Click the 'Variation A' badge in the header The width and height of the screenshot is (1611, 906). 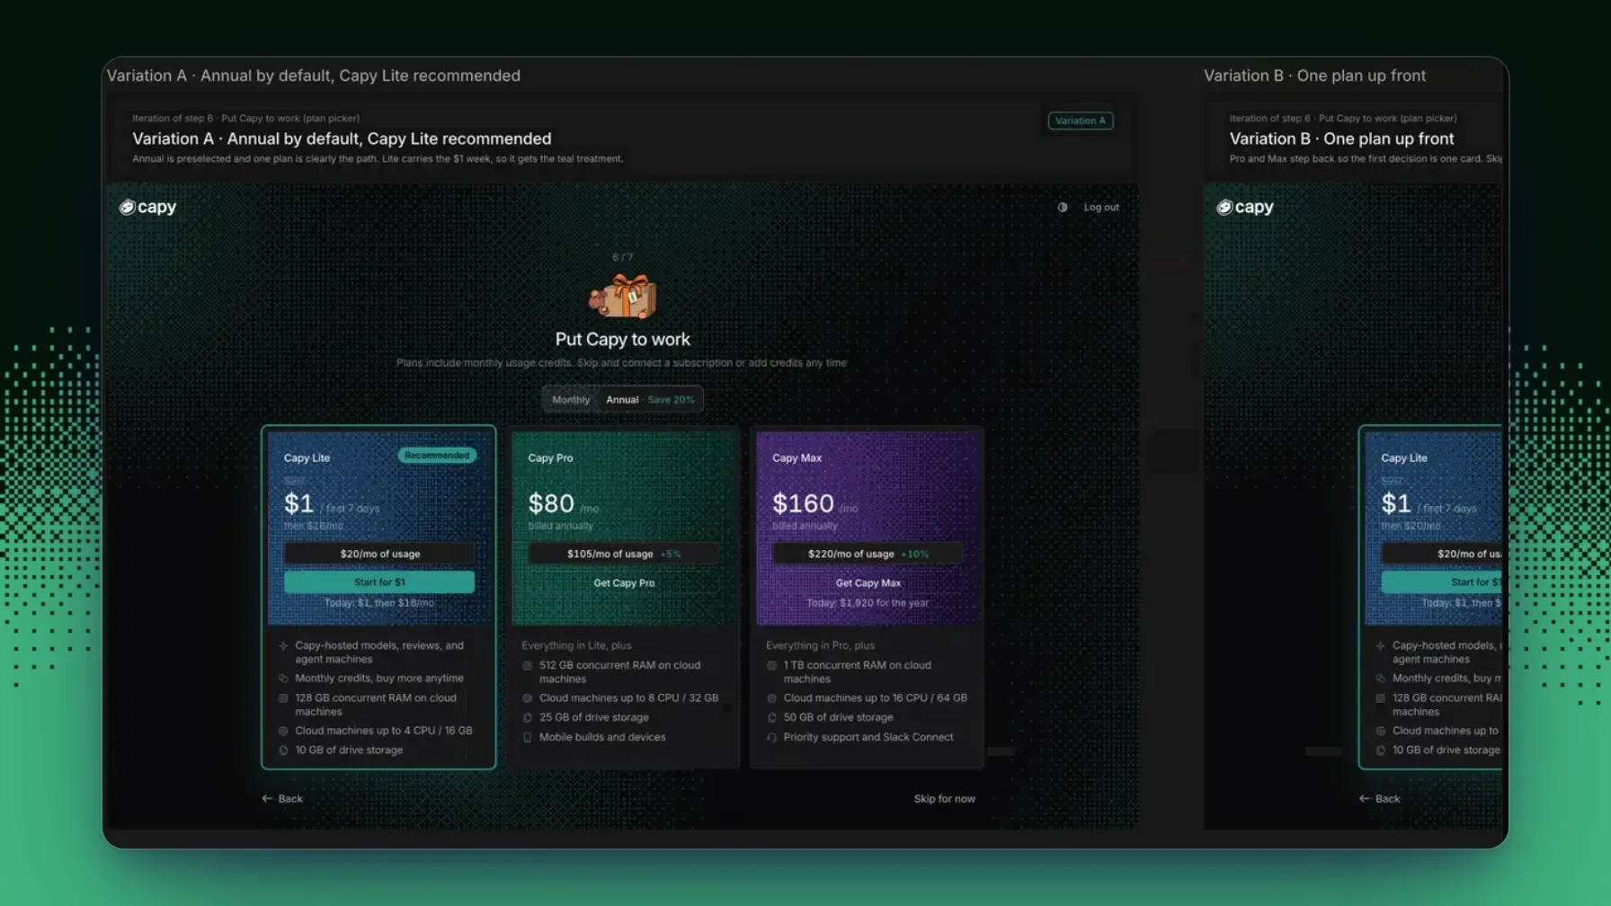point(1081,120)
